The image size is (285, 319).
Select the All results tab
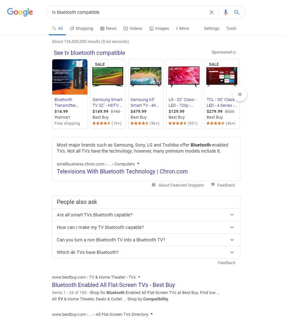pyautogui.click(x=58, y=29)
